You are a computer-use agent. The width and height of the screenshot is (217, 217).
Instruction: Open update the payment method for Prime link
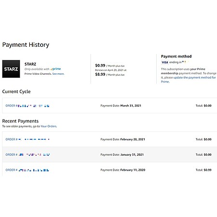point(189,80)
